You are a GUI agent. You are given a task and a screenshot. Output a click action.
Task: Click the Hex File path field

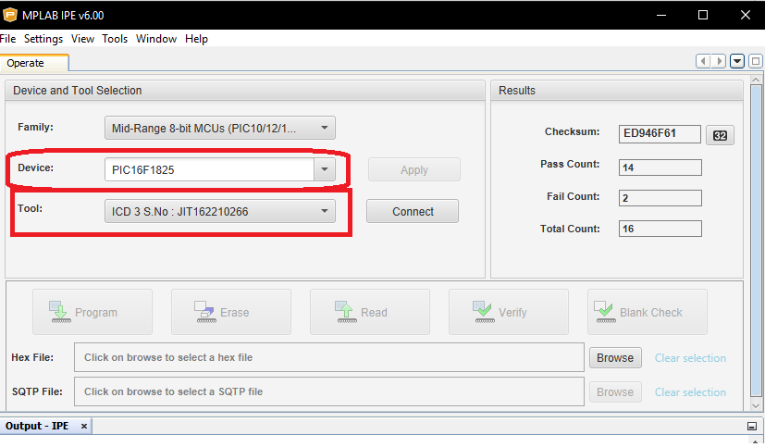pos(329,357)
